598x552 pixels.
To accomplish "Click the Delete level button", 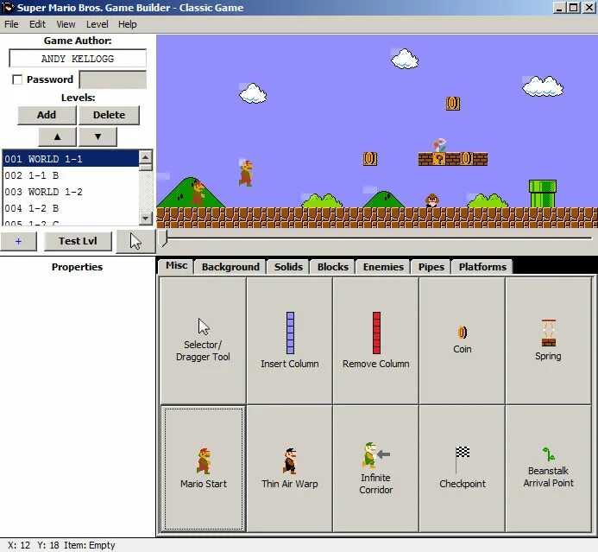I will pos(109,115).
